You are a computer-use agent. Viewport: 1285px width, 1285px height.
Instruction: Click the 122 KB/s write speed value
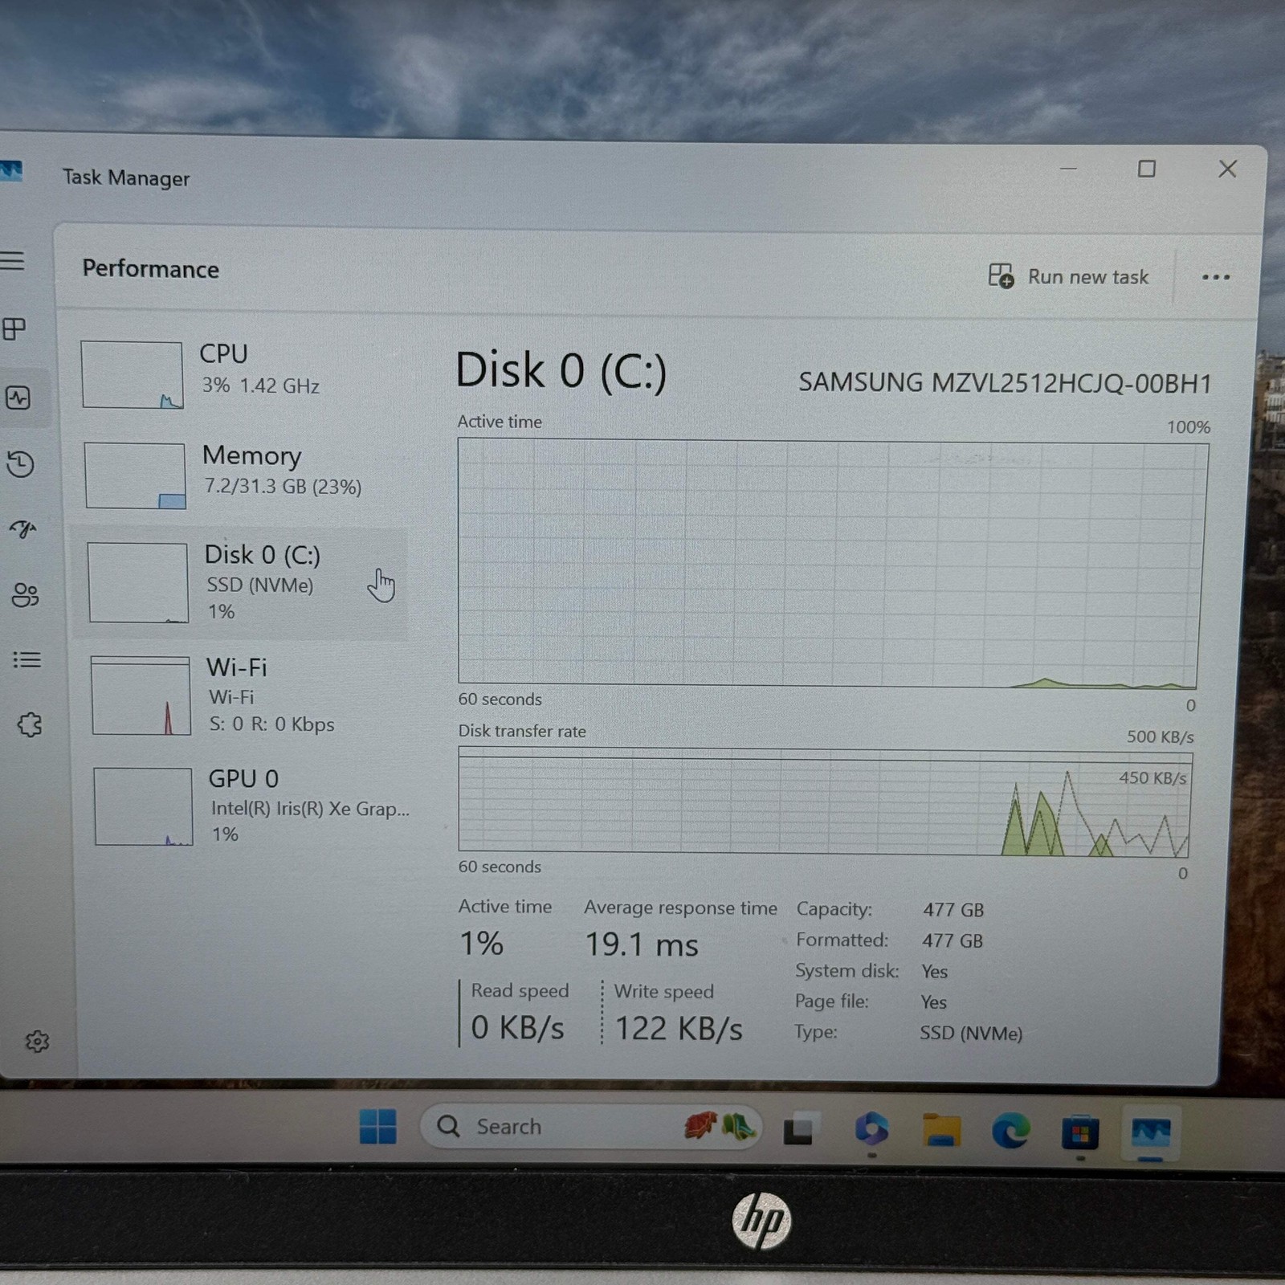[679, 1029]
